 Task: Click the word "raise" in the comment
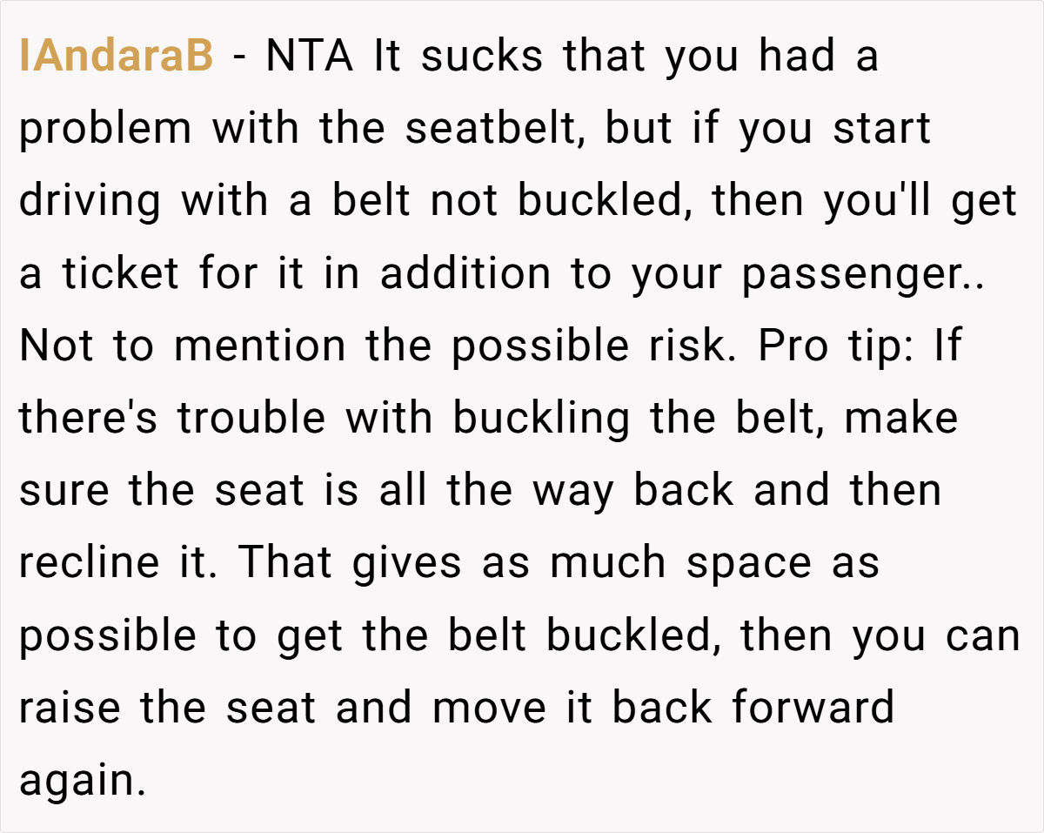pos(71,708)
